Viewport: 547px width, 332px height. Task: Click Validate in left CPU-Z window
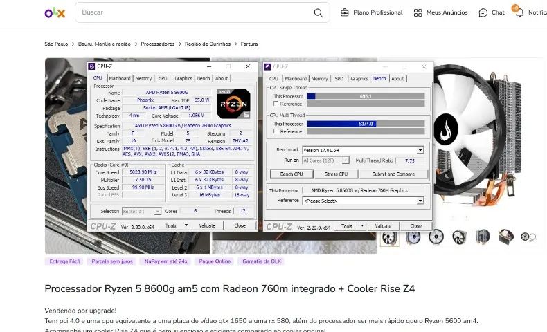207,225
